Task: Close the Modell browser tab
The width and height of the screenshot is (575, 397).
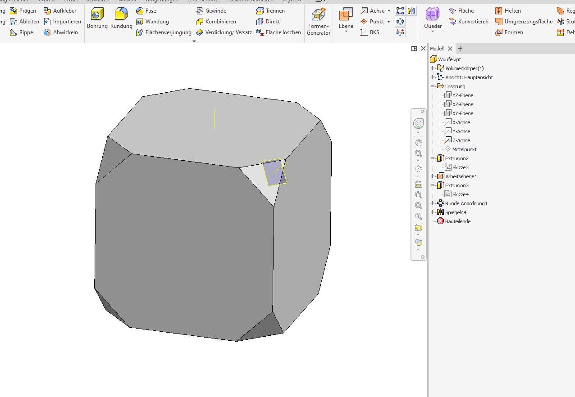Action: point(450,49)
